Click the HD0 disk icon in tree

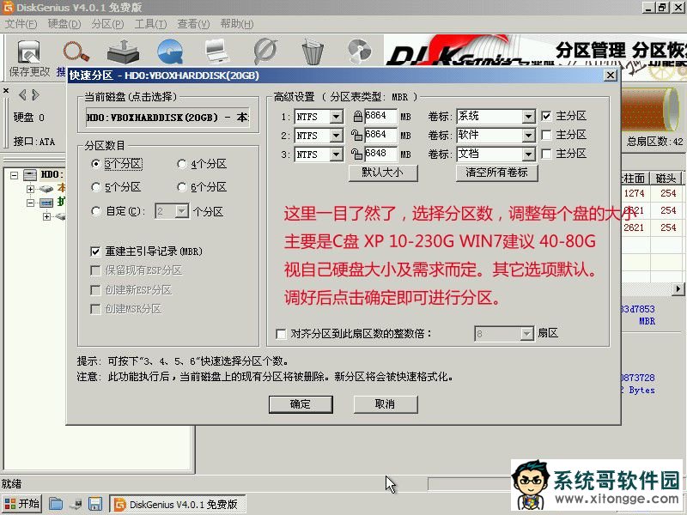click(30, 175)
